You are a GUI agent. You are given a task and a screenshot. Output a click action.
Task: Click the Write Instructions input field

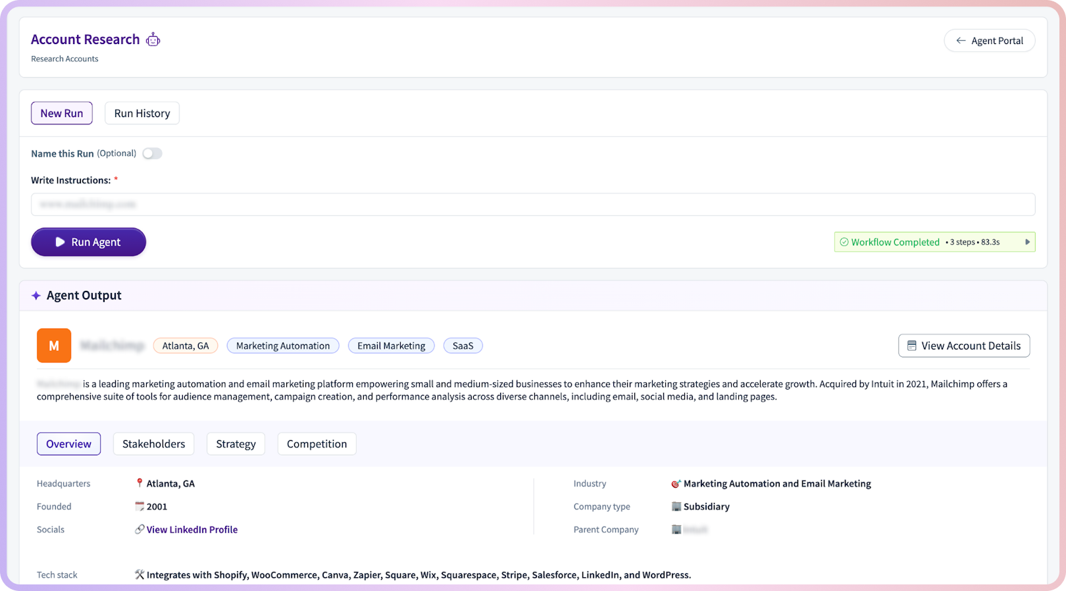(533, 204)
